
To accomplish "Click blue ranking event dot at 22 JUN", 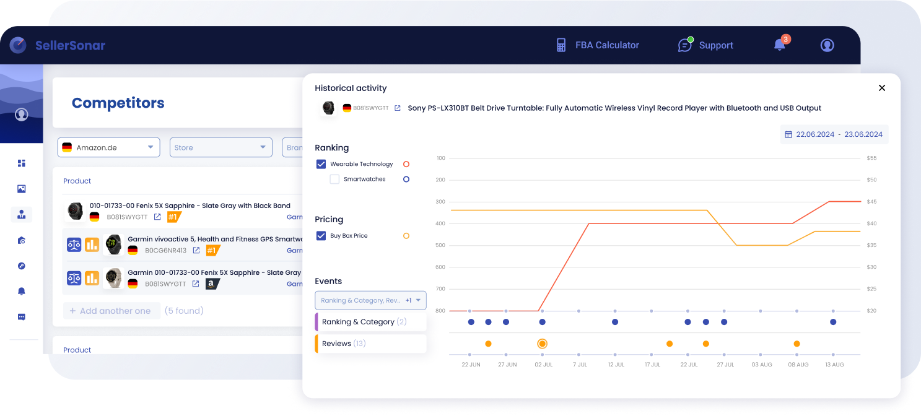I will coord(471,322).
